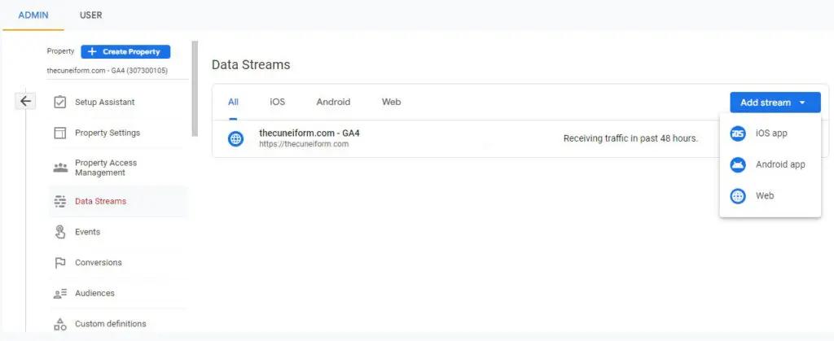
Task: Choose iOS app from the menu
Action: click(770, 133)
